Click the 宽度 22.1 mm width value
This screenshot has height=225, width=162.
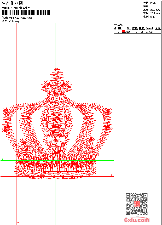coord(155,13)
